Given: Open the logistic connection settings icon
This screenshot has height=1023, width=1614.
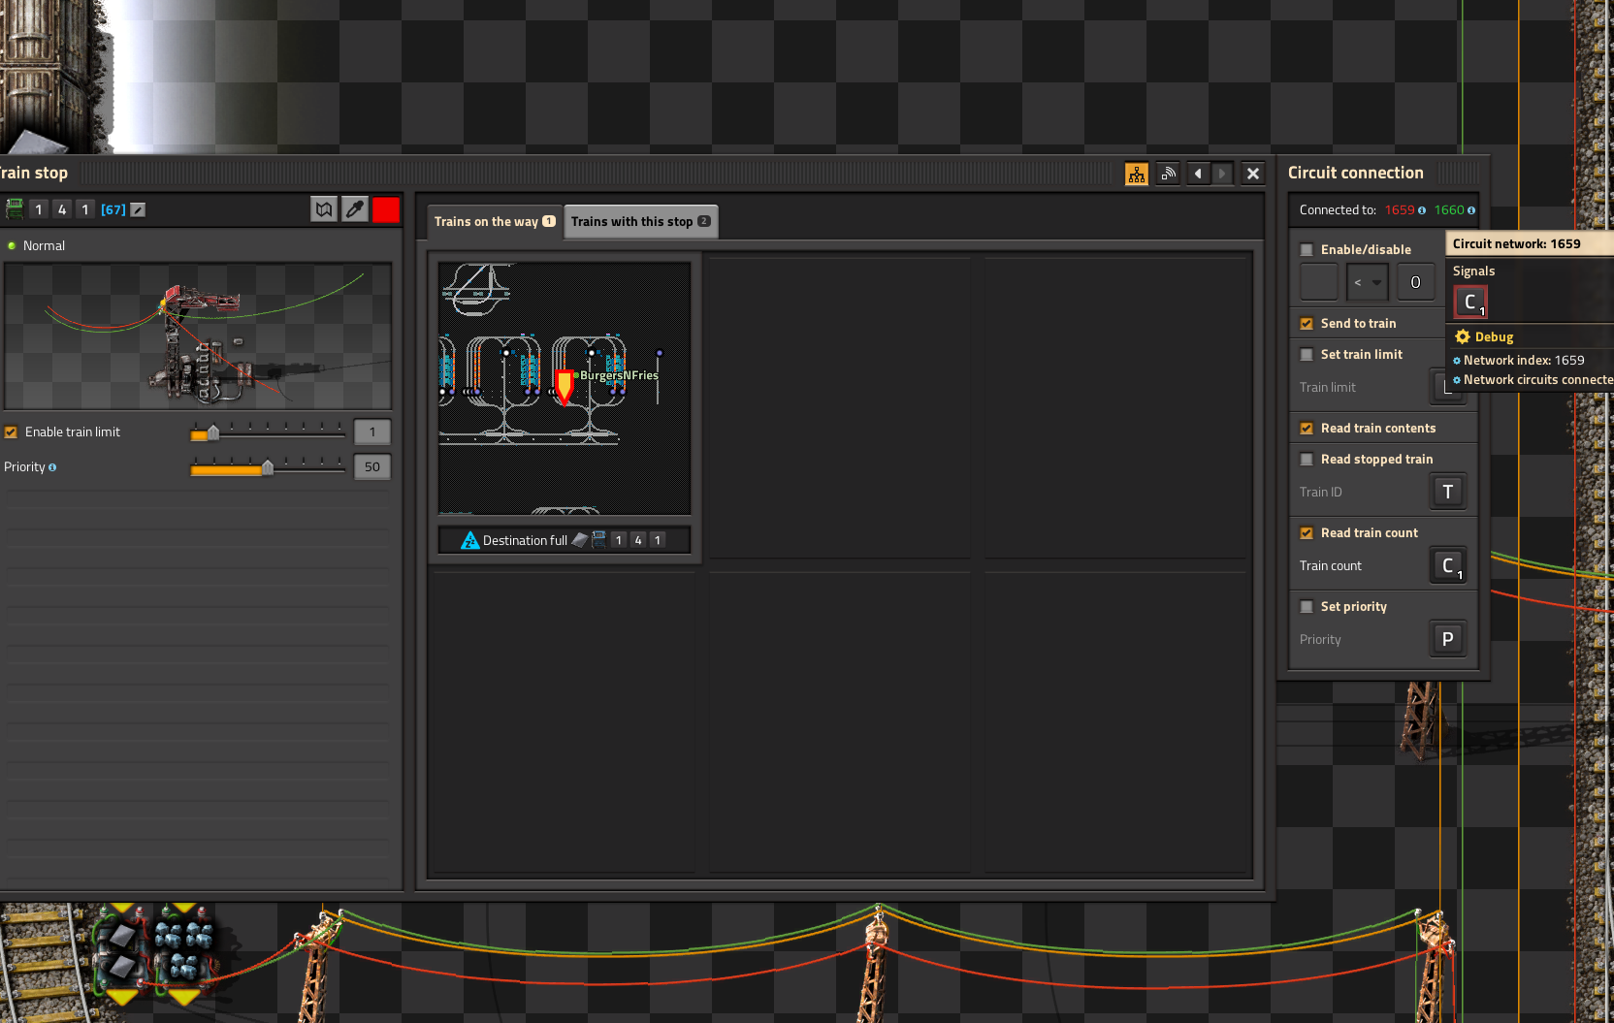Looking at the screenshot, I should click(x=1168, y=174).
